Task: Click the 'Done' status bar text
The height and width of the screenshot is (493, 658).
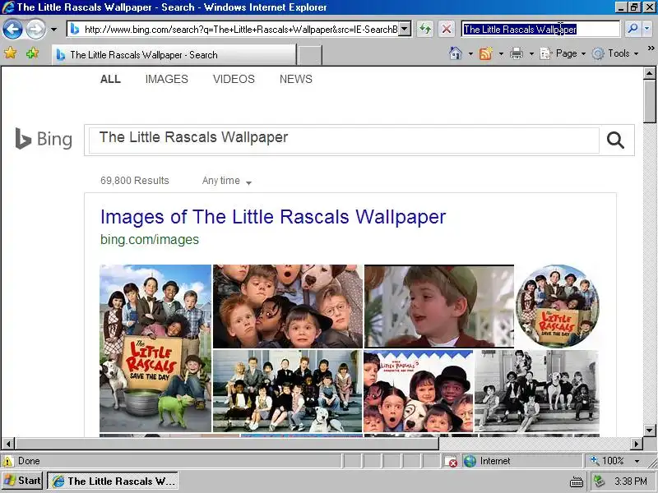Action: click(x=29, y=461)
